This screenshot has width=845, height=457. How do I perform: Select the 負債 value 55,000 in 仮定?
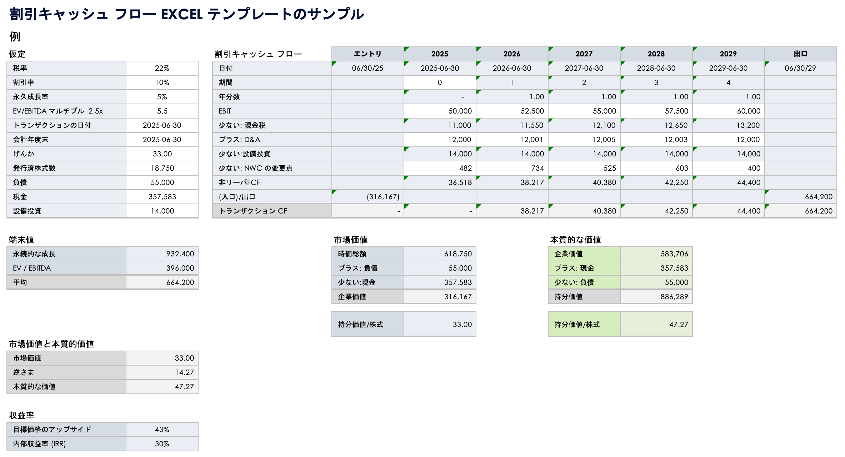coord(162,182)
